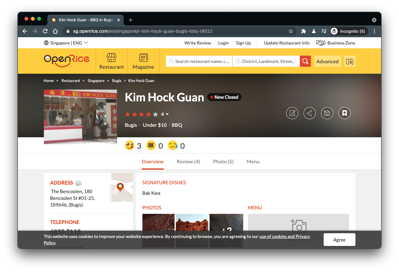Open the browser home page

tap(55, 31)
